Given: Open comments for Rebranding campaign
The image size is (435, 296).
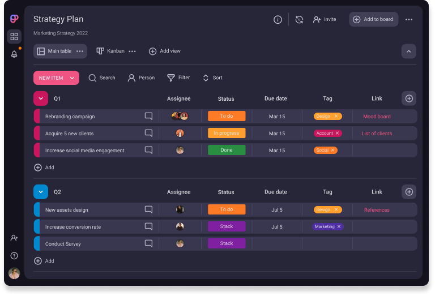Looking at the screenshot, I should pyautogui.click(x=148, y=117).
